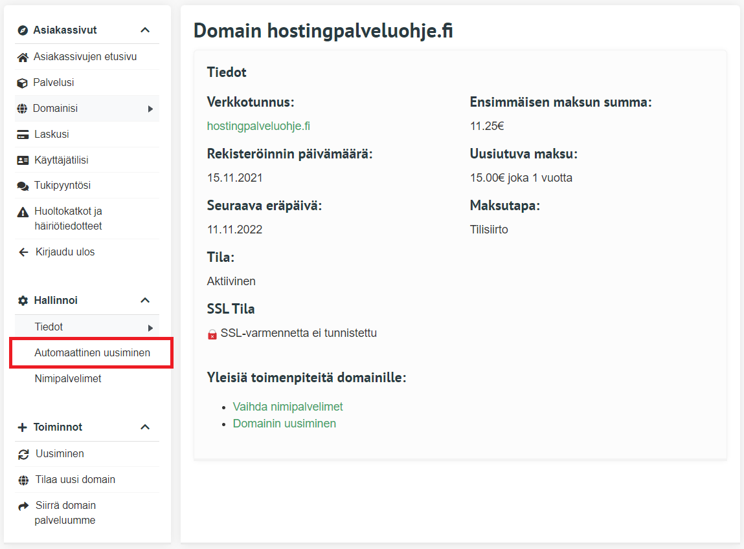Click the house icon beside Asiakassivujen etusivu

tap(23, 57)
